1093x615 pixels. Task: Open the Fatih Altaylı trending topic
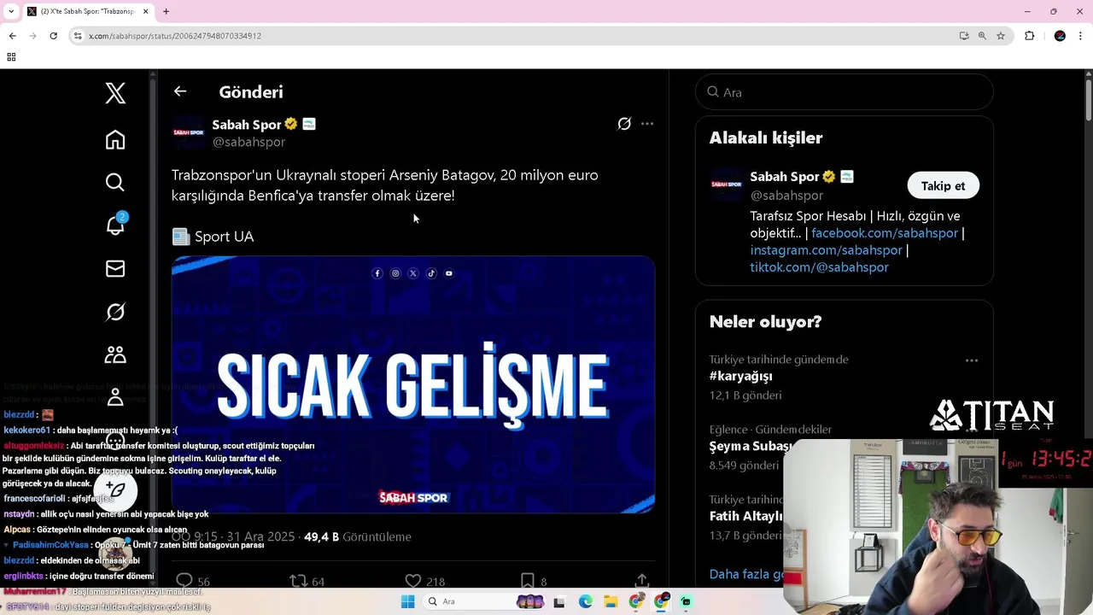pyautogui.click(x=745, y=516)
